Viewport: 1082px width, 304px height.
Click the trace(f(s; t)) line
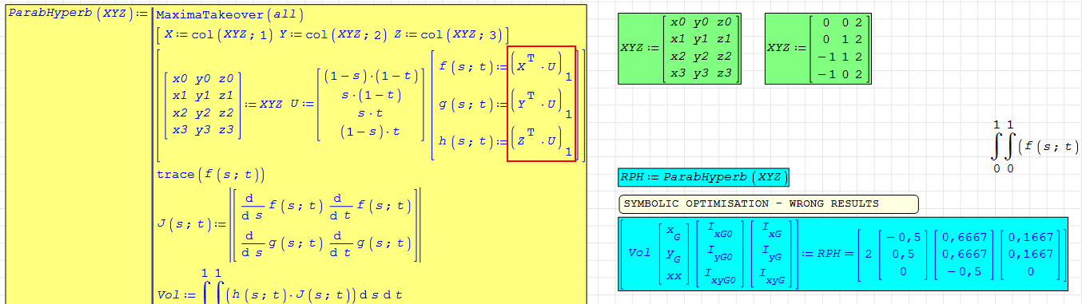(x=211, y=175)
